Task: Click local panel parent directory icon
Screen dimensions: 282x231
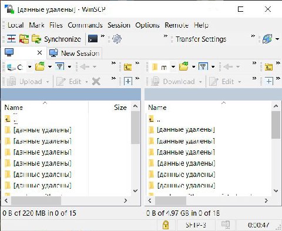Action: (127, 67)
